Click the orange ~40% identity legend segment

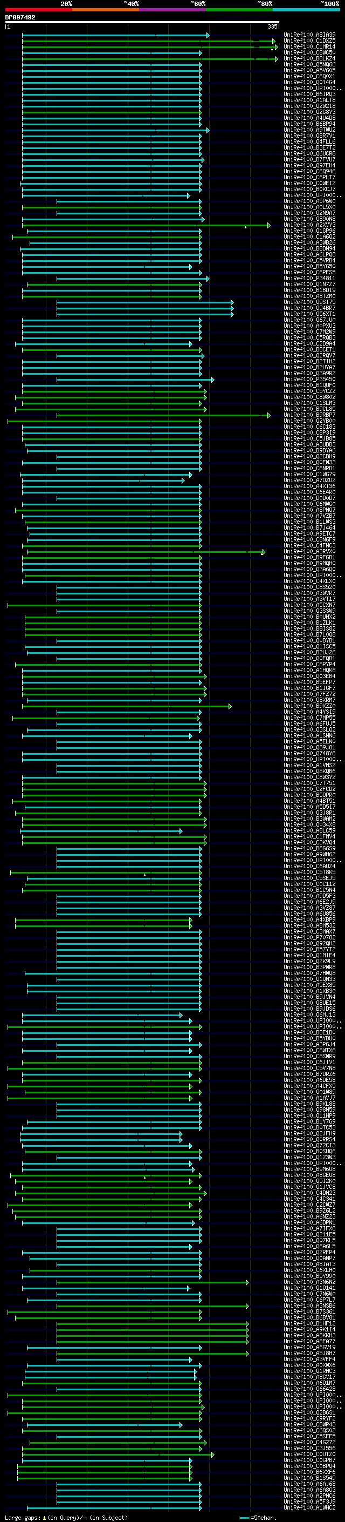tap(106, 10)
